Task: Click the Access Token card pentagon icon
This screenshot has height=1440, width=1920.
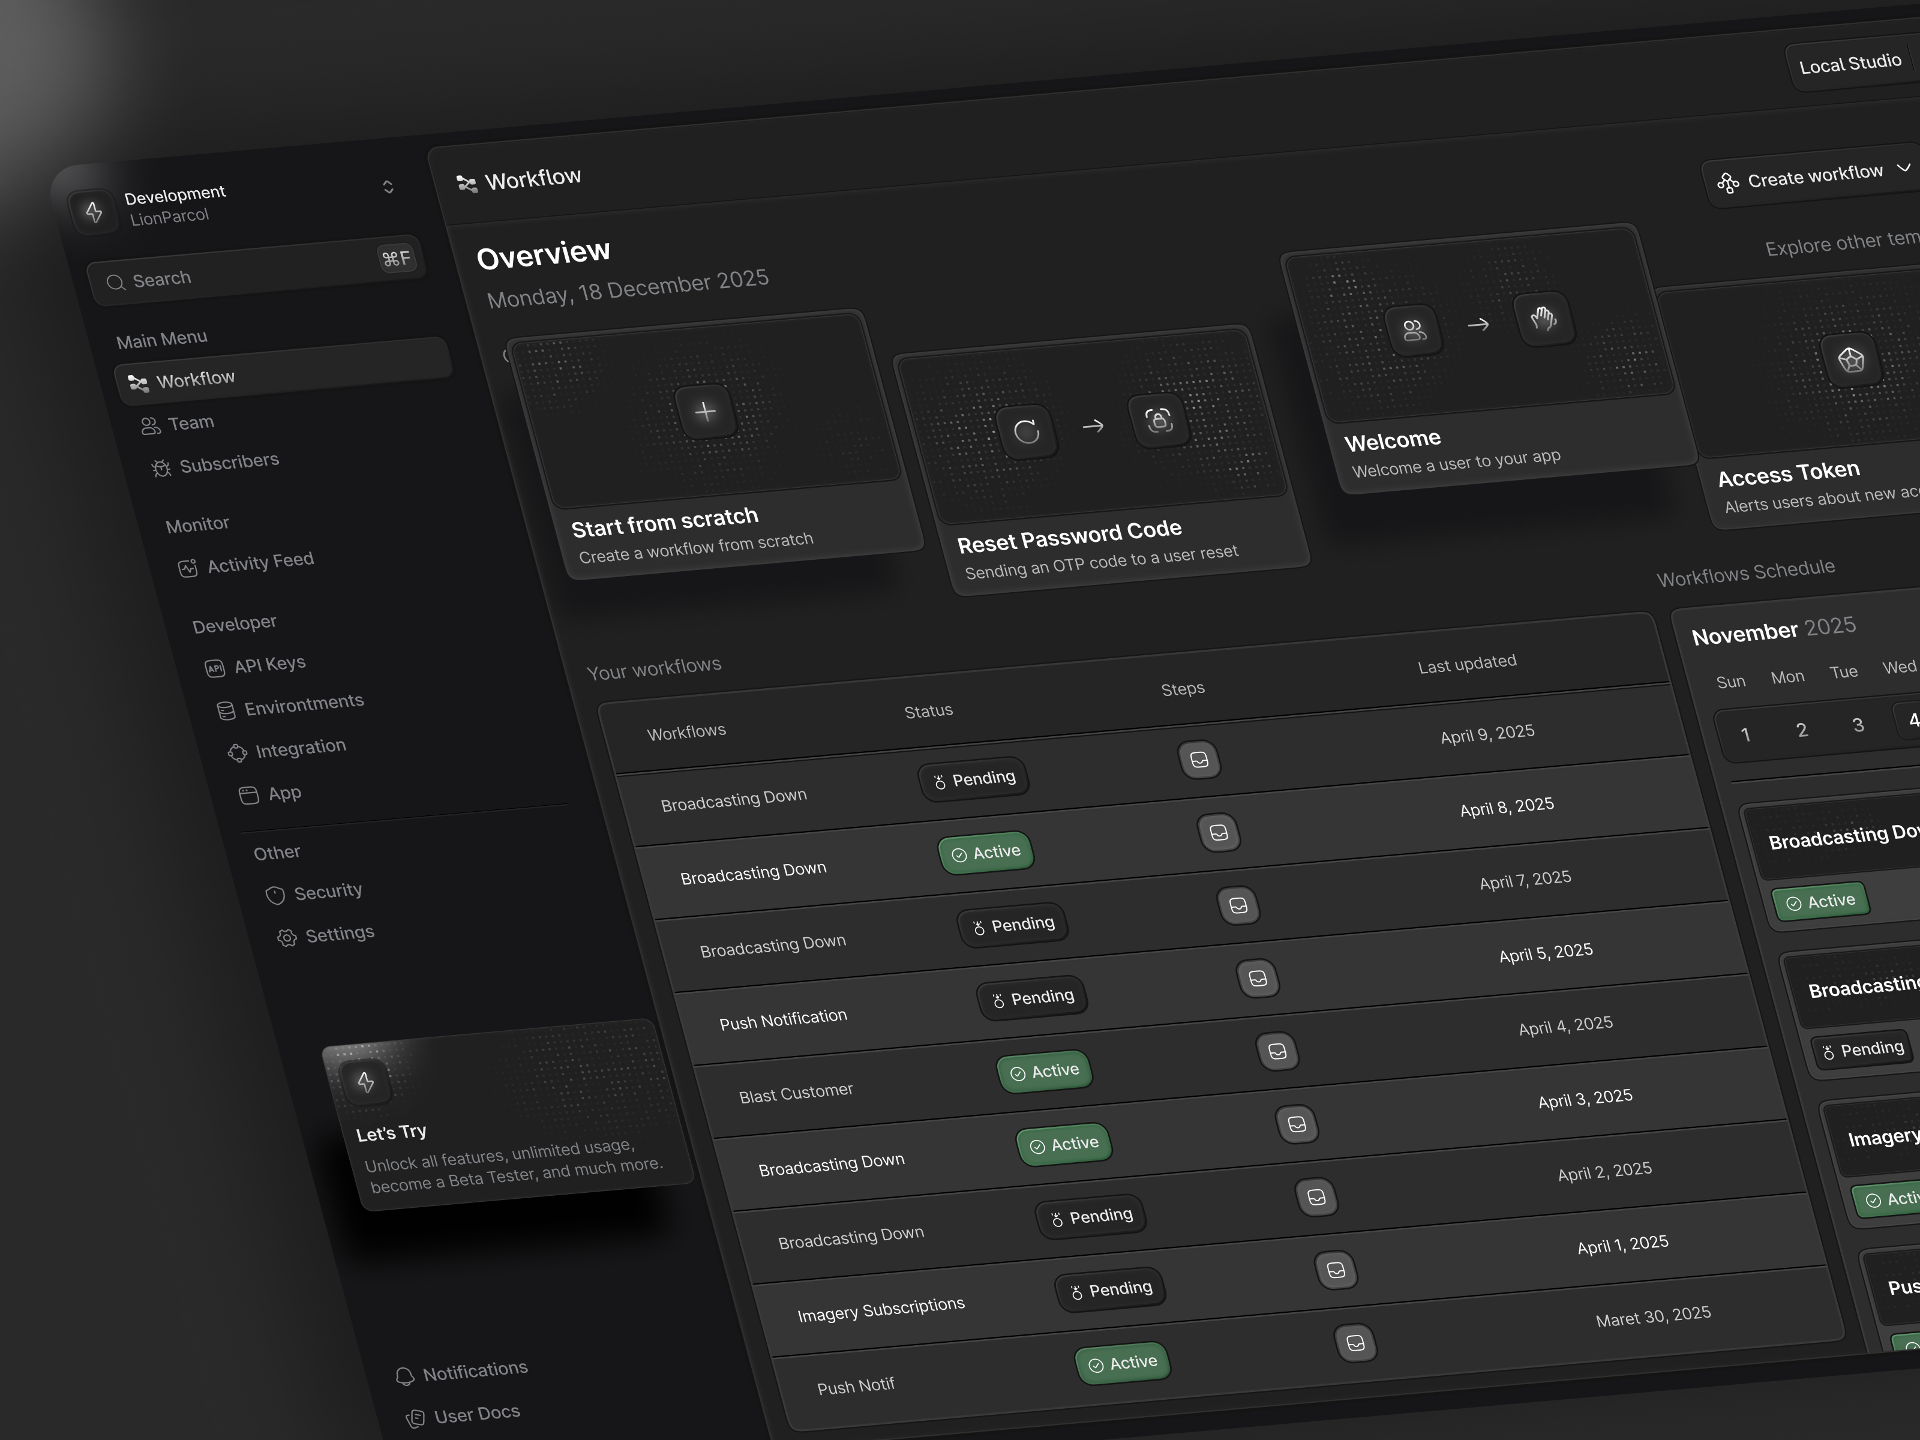Action: (x=1850, y=359)
